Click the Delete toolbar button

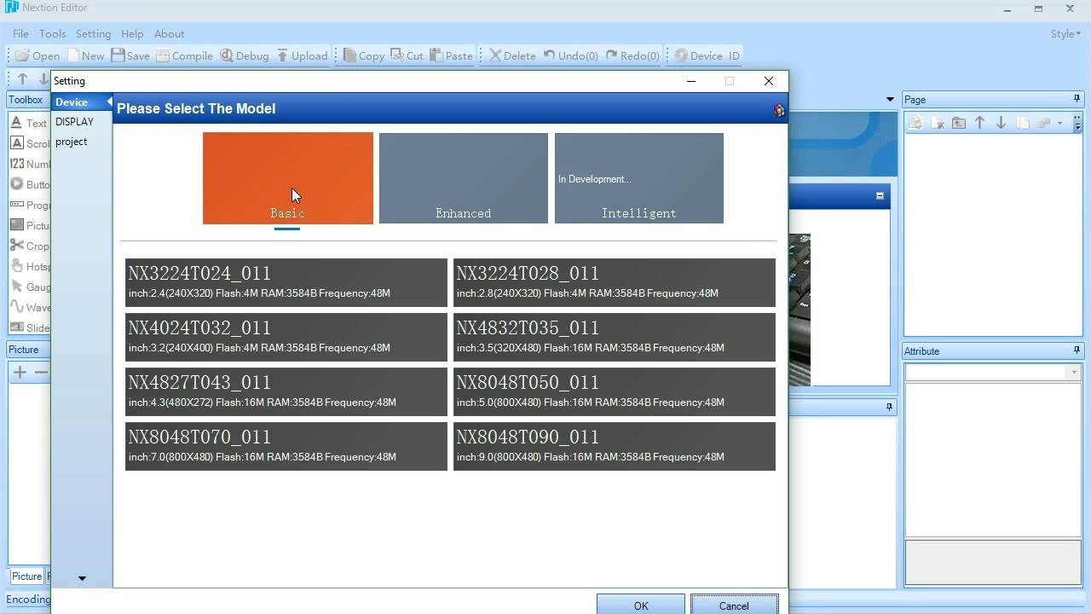pos(512,55)
